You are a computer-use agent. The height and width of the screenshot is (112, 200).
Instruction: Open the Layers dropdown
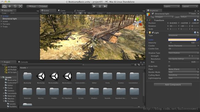tap(172, 6)
